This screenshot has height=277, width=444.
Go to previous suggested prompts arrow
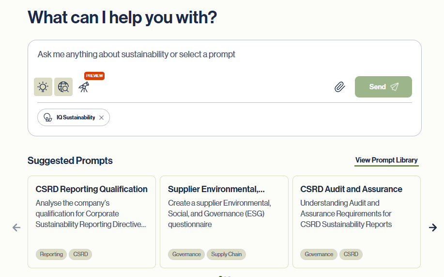coord(16,228)
